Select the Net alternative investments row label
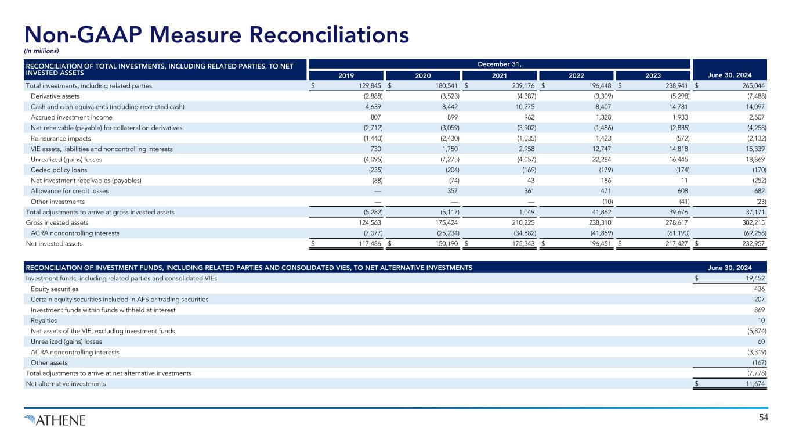 click(x=66, y=384)
